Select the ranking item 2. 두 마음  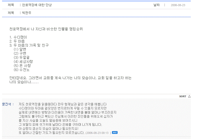17,41
